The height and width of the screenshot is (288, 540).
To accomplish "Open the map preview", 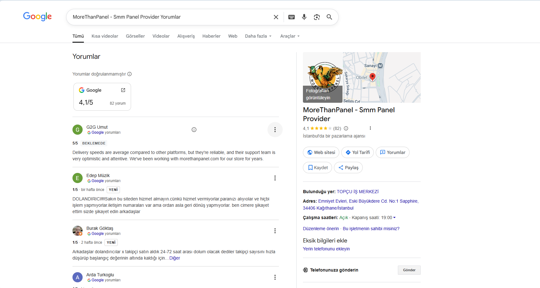I will click(382, 77).
